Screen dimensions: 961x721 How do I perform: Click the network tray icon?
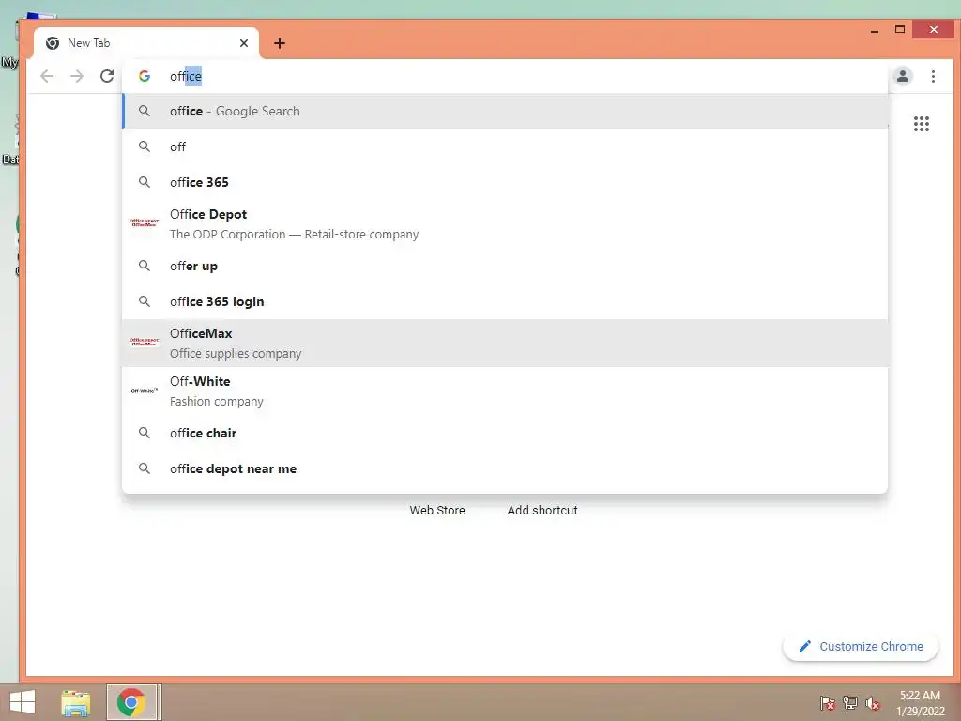pyautogui.click(x=850, y=703)
